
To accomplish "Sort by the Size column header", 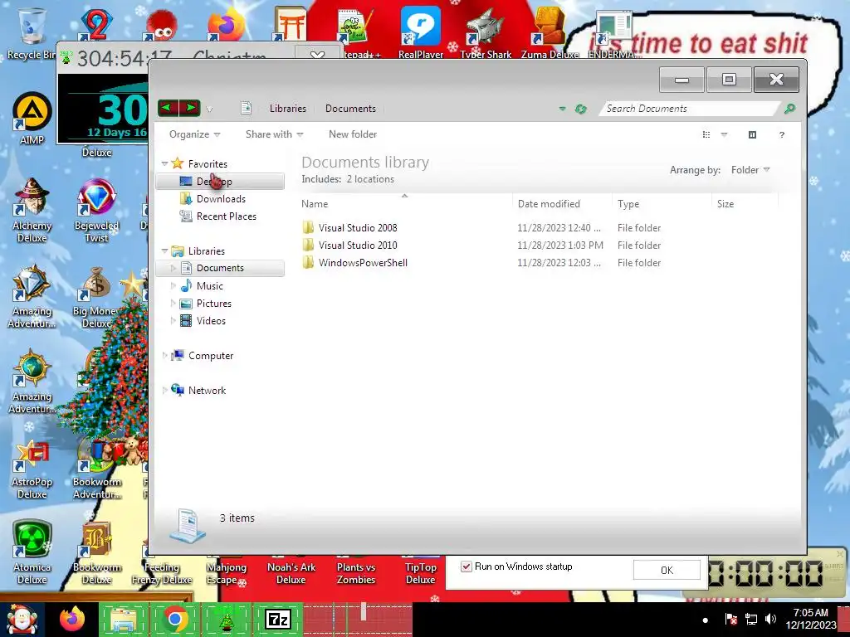I will click(745, 204).
